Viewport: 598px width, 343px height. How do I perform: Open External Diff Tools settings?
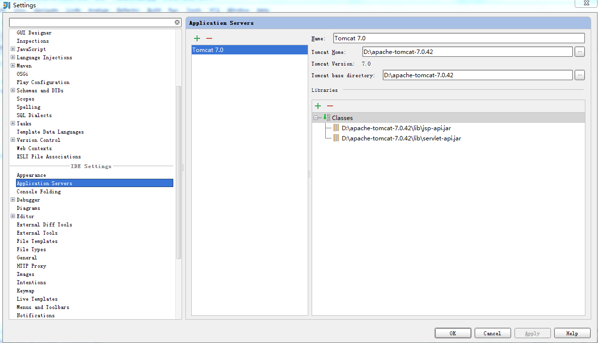[x=44, y=224]
